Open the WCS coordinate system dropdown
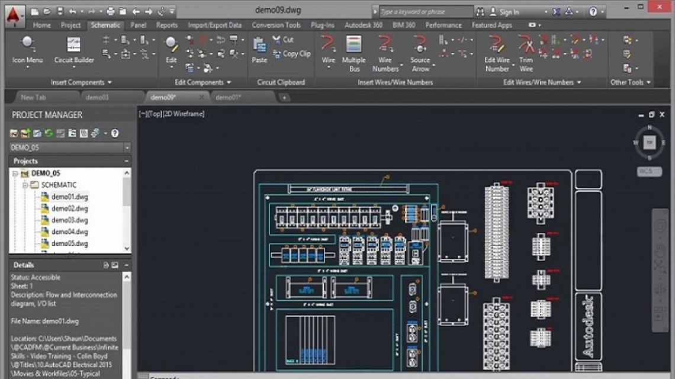The width and height of the screenshot is (675, 379). point(649,171)
